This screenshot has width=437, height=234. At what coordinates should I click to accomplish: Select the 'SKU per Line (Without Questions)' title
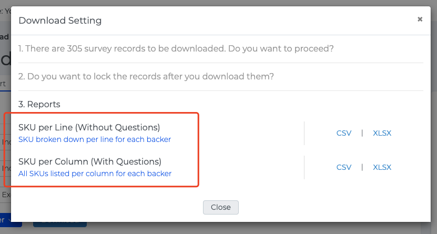tap(89, 127)
